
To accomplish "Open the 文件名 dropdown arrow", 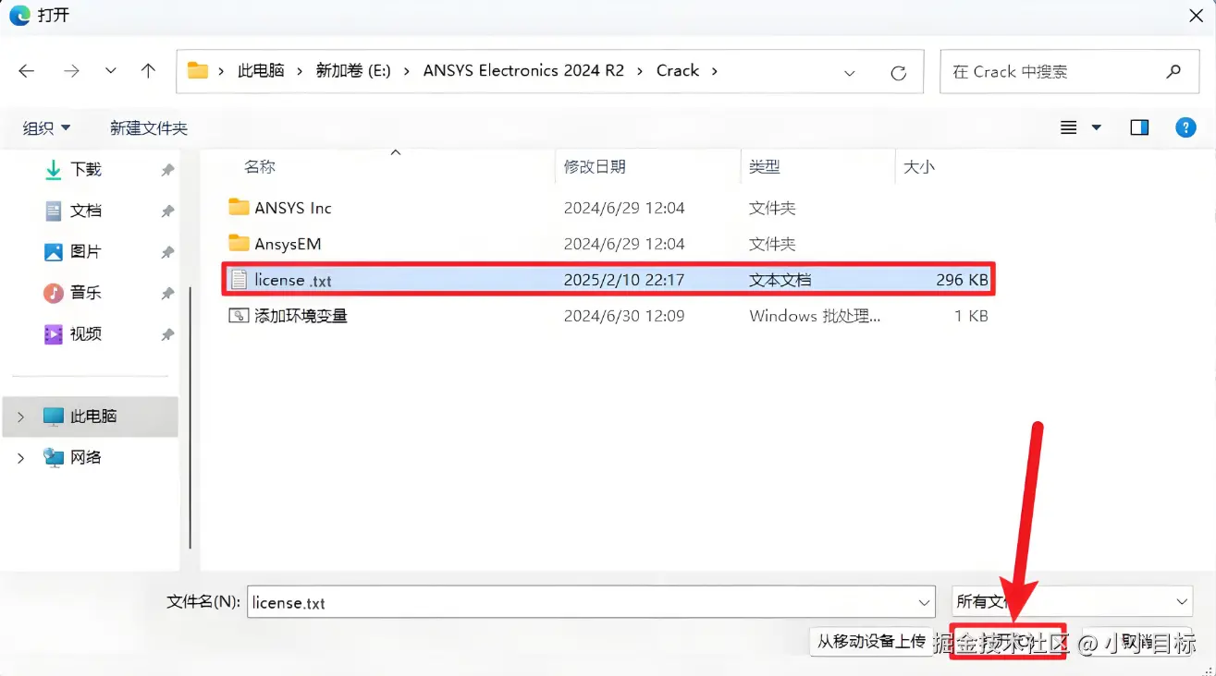I will click(x=924, y=602).
